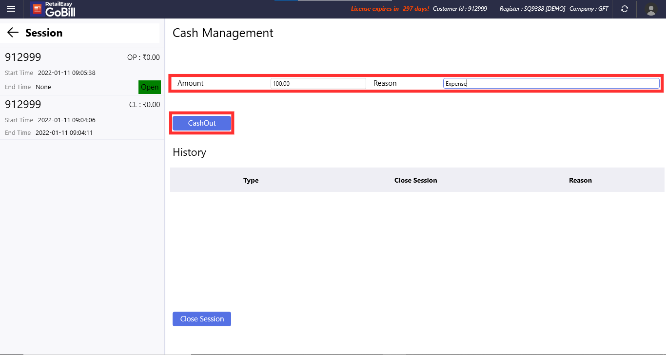Click start time 2022-01-11 09:04:06
This screenshot has height=355, width=666.
[67, 120]
